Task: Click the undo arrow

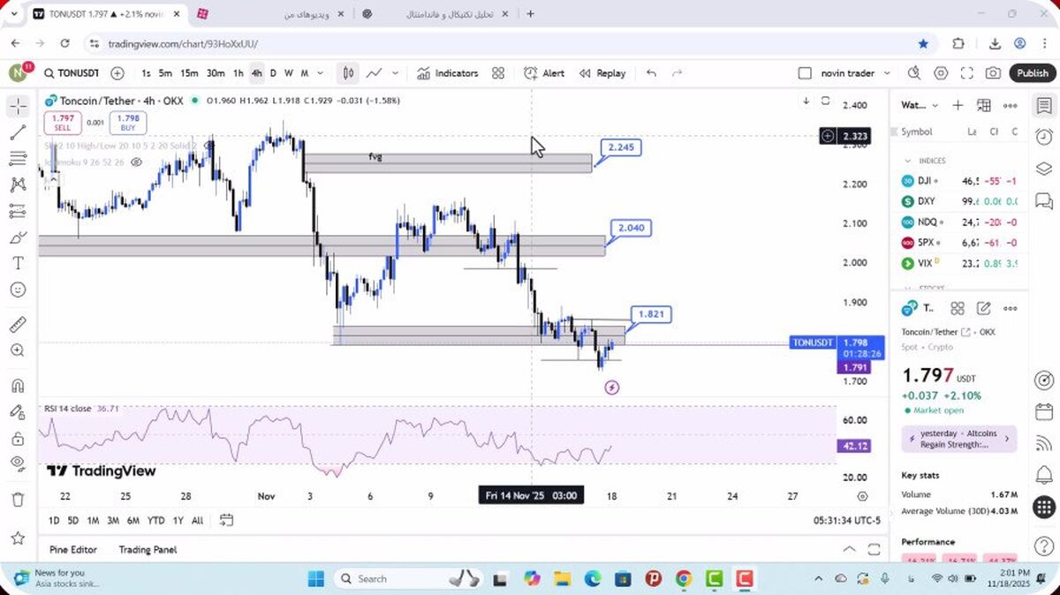Action: click(651, 73)
